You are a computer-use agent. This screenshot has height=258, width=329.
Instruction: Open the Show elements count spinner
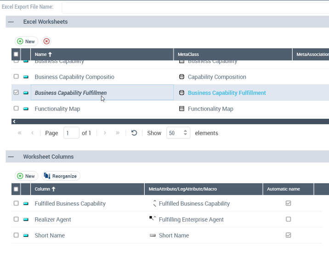click(x=186, y=133)
